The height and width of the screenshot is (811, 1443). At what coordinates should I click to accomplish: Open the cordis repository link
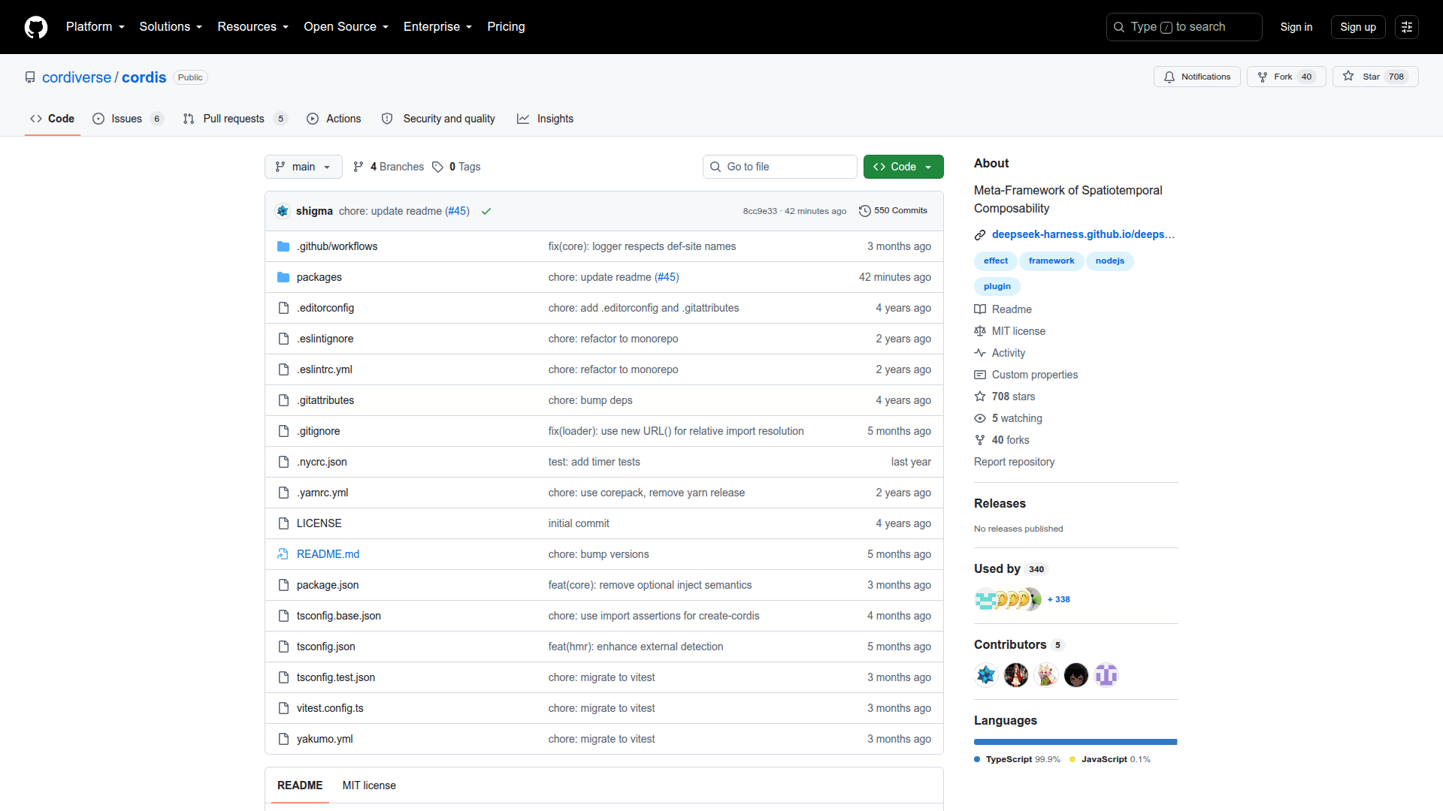click(x=144, y=77)
